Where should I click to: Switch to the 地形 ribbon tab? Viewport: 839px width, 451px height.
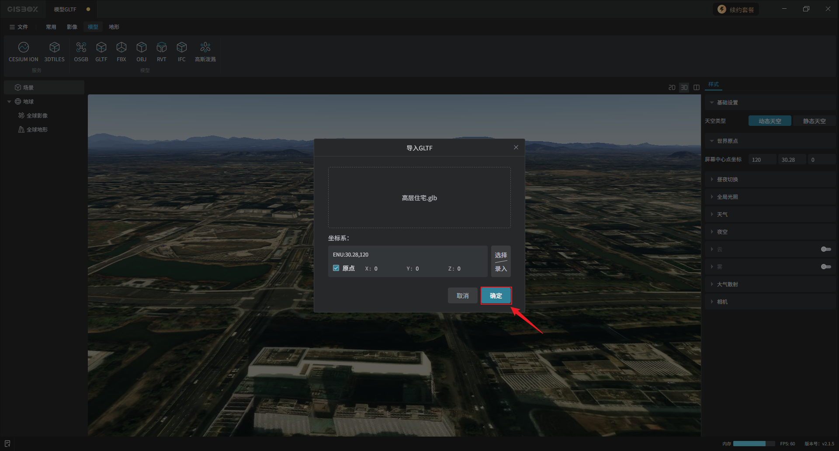pyautogui.click(x=114, y=27)
